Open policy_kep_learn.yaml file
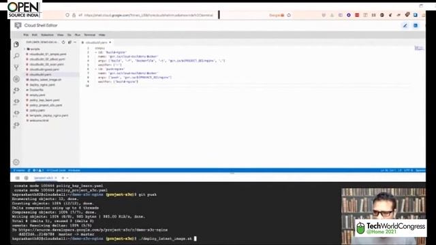Image resolution: width=436 pixels, height=245 pixels. point(44,100)
